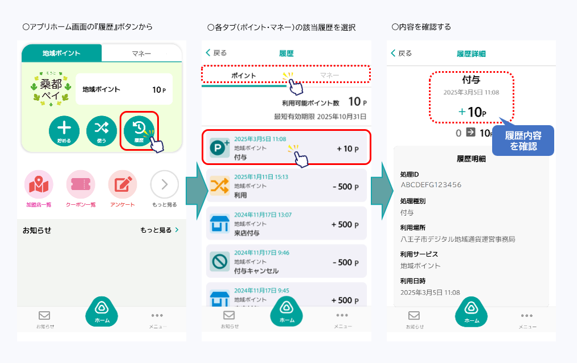Open 履歴 history icon on home screen
The width and height of the screenshot is (577, 363).
[x=138, y=130]
